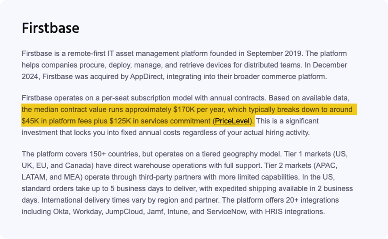Click the word 'JumpCloud'

(124, 212)
